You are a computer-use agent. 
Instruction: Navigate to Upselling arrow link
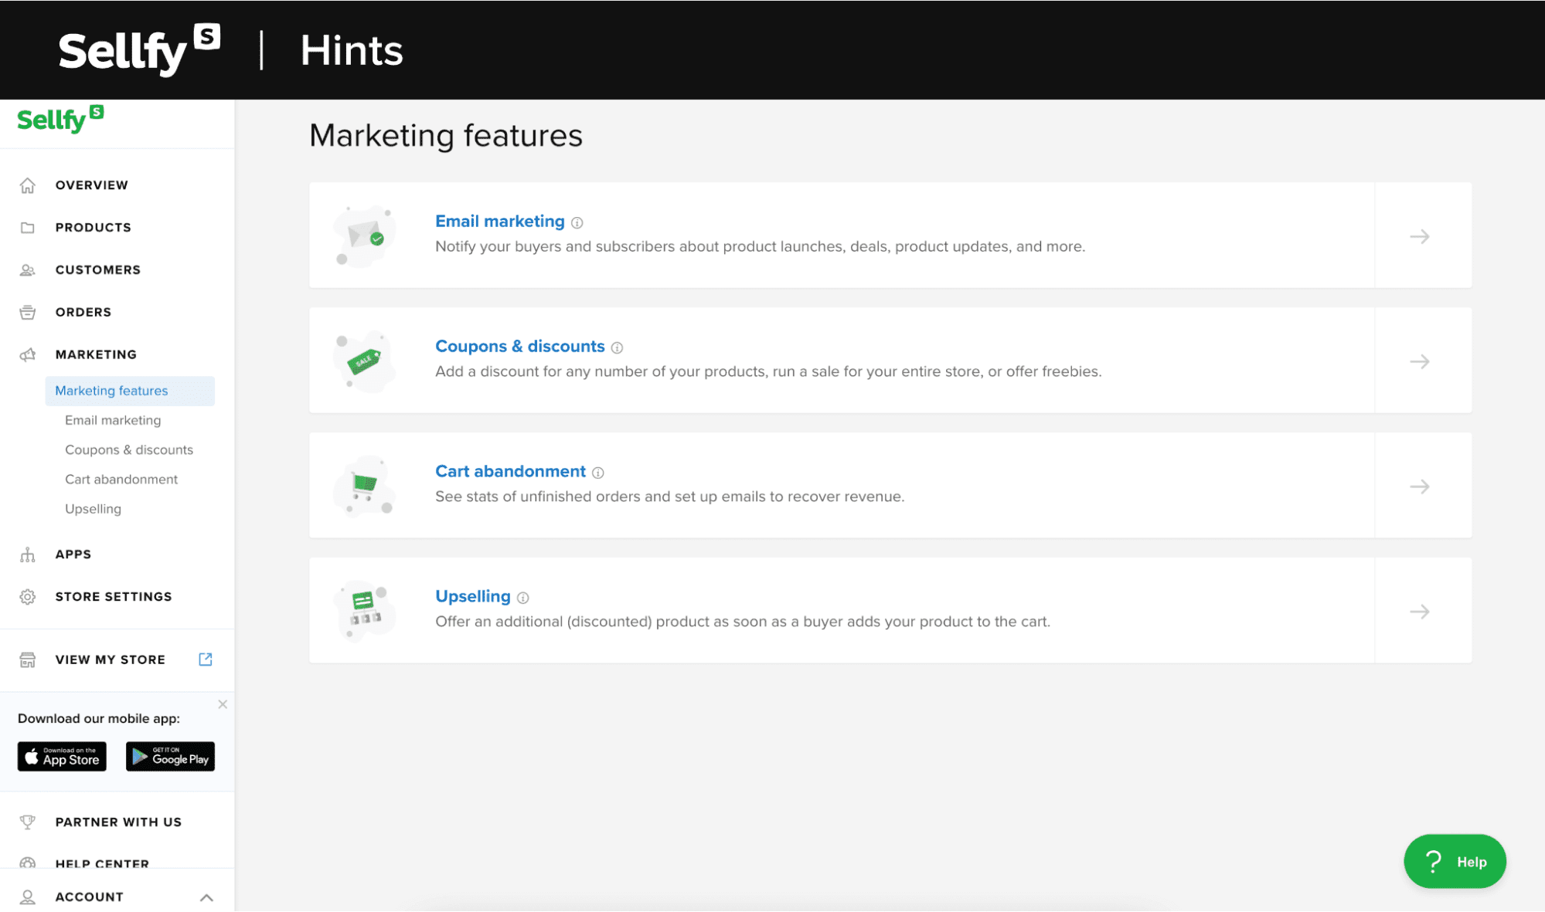pos(1419,612)
